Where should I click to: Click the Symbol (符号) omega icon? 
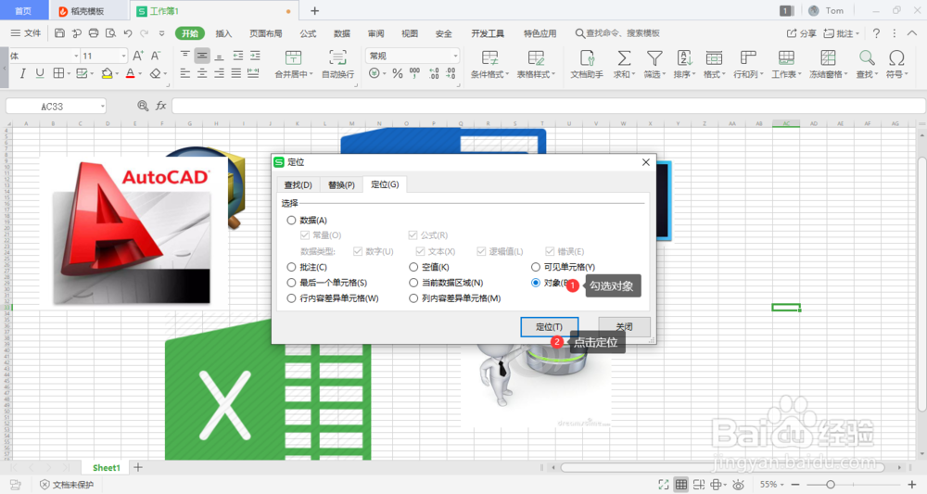pos(896,57)
